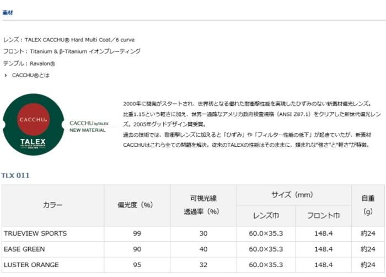This screenshot has height=277, width=386.
Task: Select the LUSTER ORANGE color row
Action: click(31, 265)
